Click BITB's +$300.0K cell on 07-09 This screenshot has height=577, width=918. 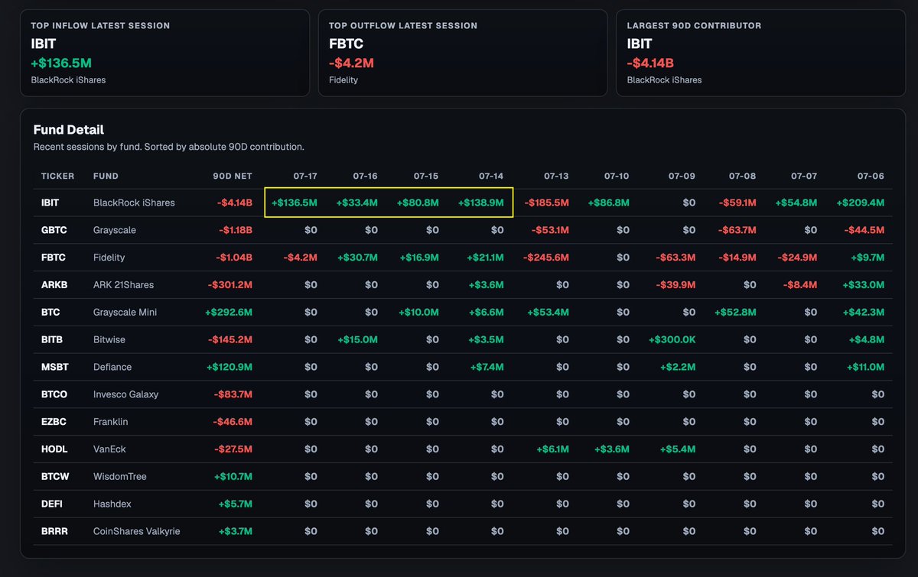pyautogui.click(x=672, y=339)
